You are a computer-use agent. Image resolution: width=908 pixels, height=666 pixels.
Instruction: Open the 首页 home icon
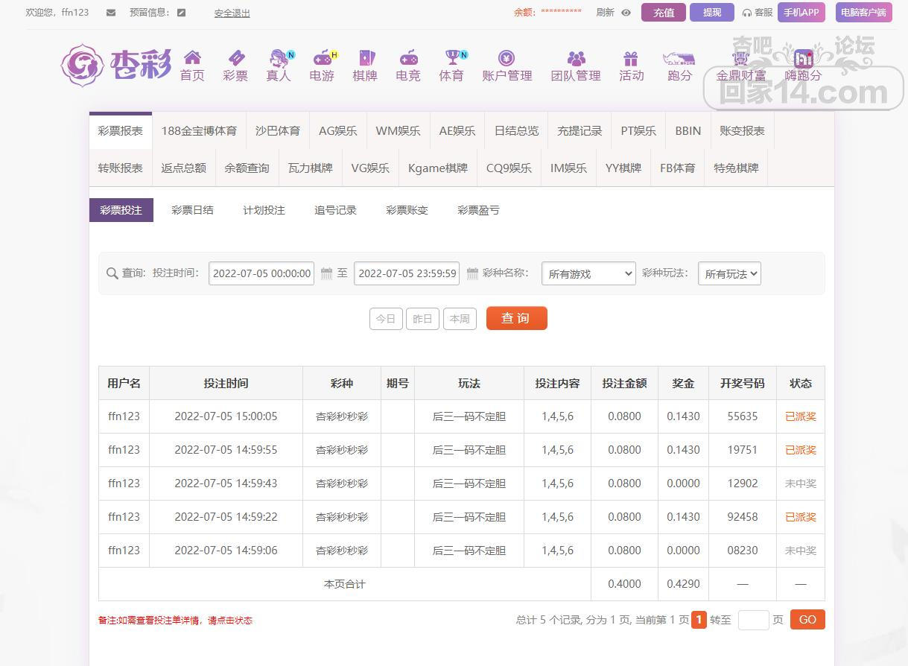tap(192, 58)
